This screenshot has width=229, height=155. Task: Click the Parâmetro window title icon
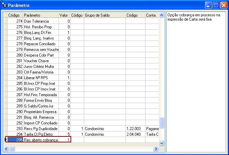point(4,5)
